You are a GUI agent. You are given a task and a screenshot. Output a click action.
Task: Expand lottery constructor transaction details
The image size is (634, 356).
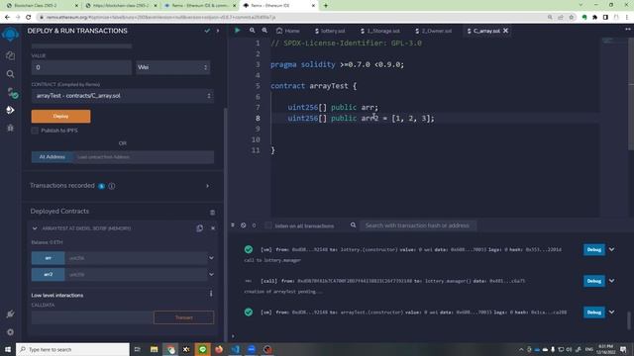point(612,249)
